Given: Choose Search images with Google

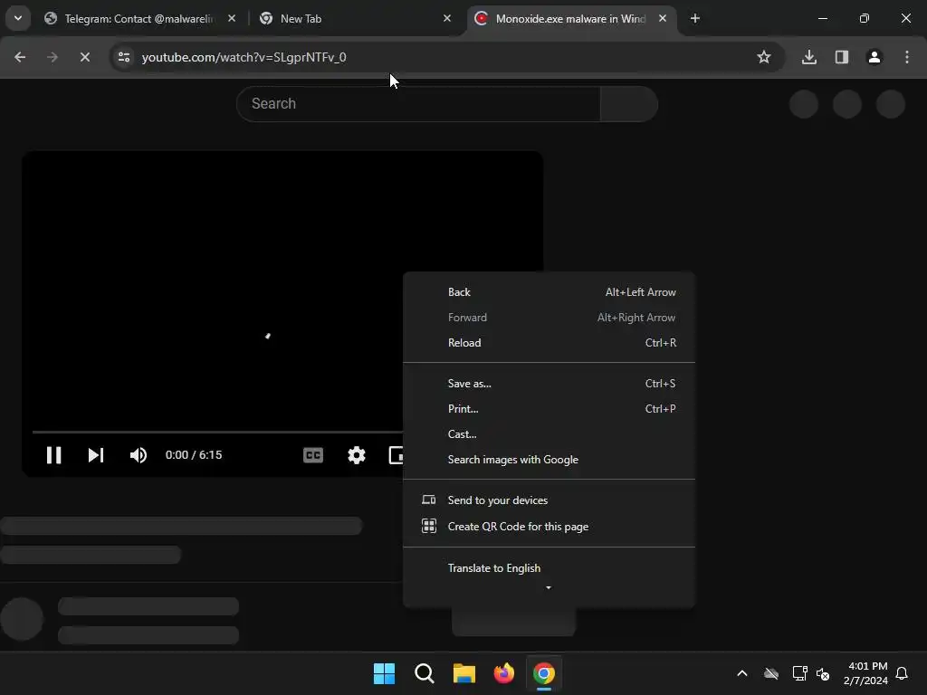Looking at the screenshot, I should pyautogui.click(x=549, y=460).
